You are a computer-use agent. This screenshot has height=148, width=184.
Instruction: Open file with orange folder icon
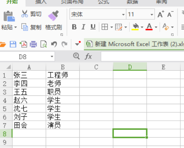tap(3, 45)
